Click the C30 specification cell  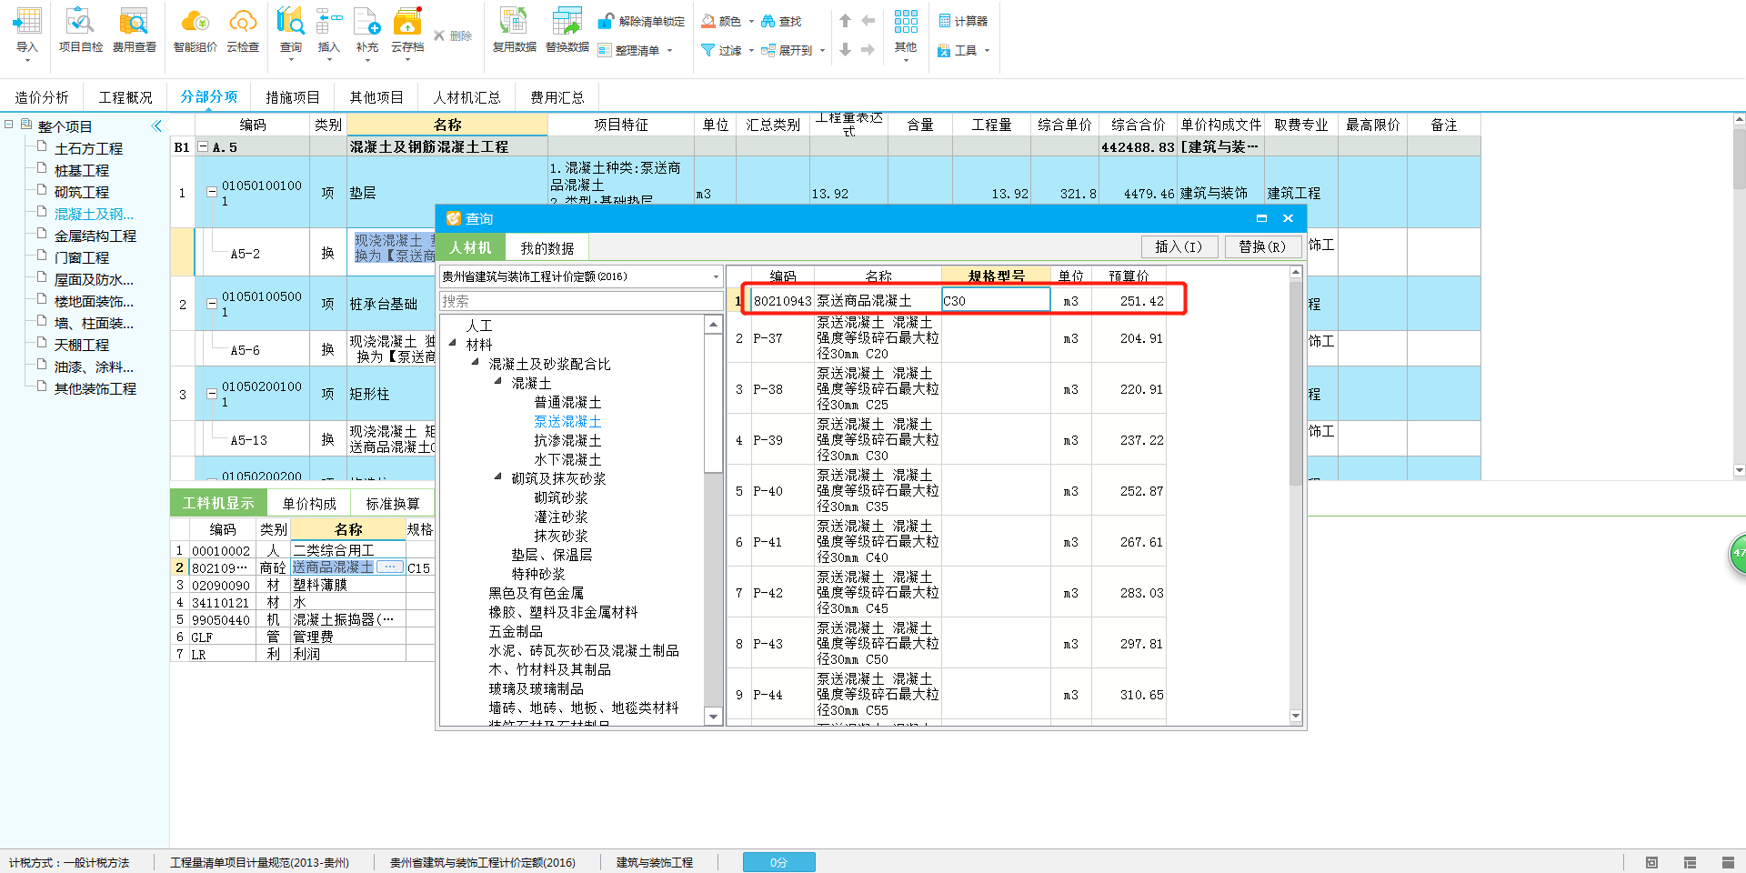(996, 300)
